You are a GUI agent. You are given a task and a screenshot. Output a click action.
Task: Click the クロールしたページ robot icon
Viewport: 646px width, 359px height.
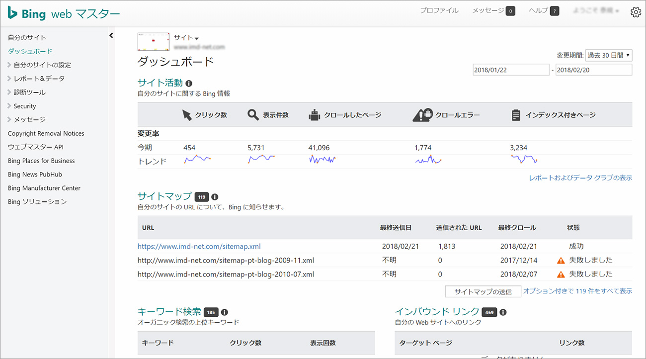pos(314,115)
